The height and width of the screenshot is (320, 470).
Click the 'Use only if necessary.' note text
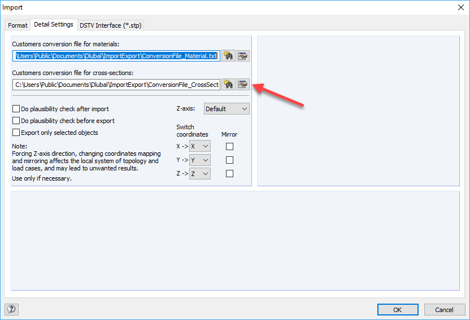[42, 178]
